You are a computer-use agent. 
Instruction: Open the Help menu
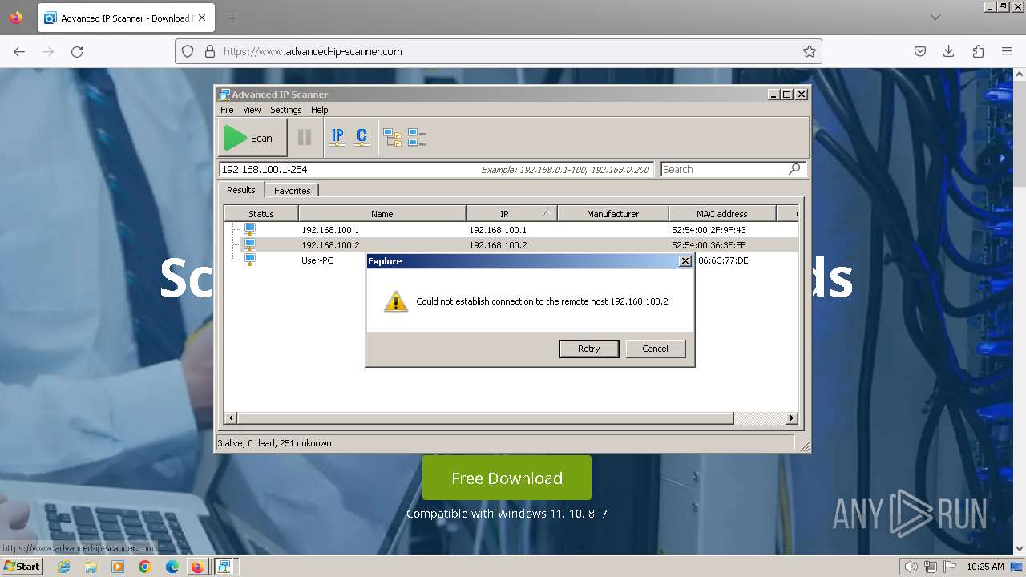point(319,110)
